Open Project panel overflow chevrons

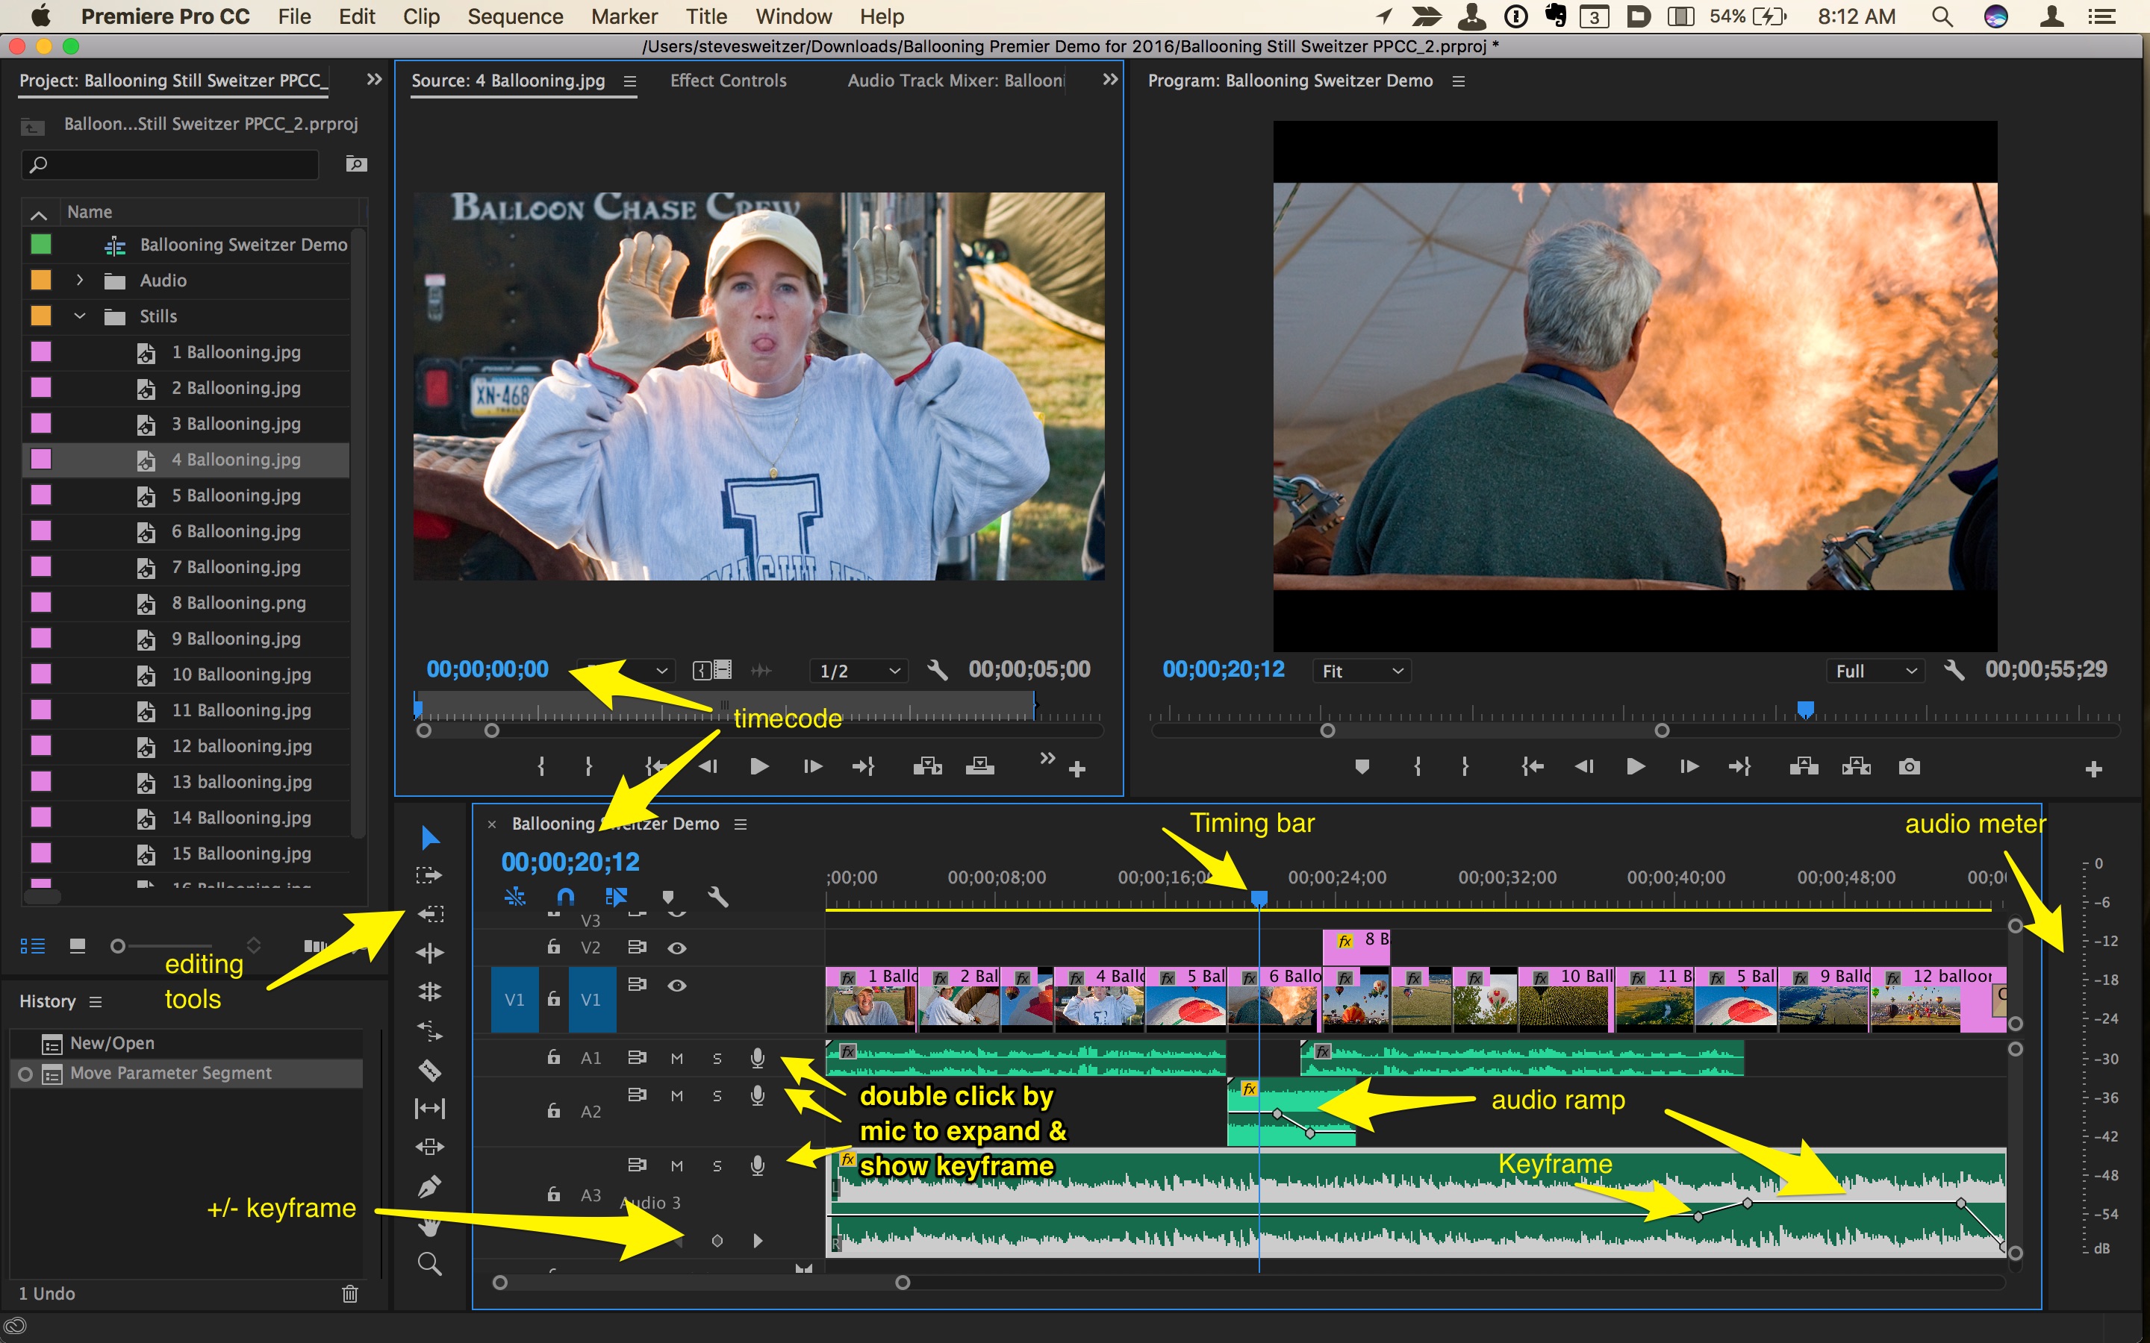[374, 79]
